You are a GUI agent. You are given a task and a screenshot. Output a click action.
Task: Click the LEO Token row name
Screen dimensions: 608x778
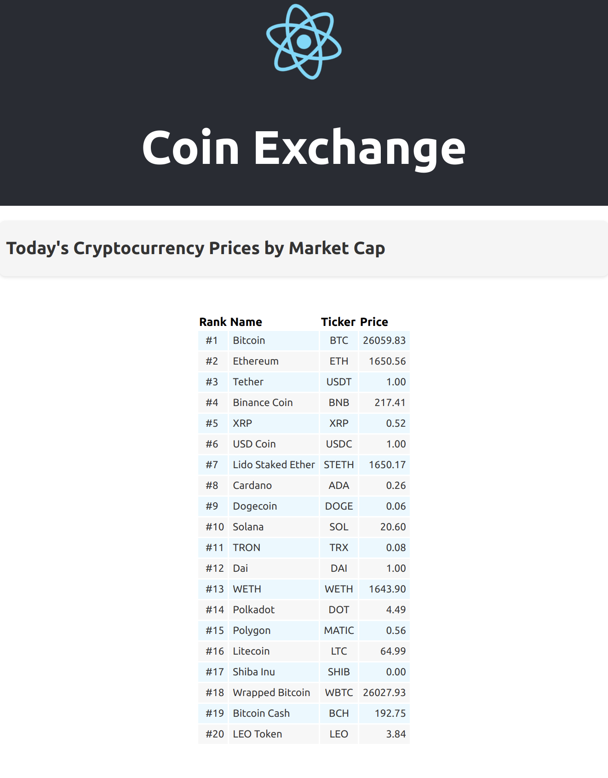coord(274,734)
